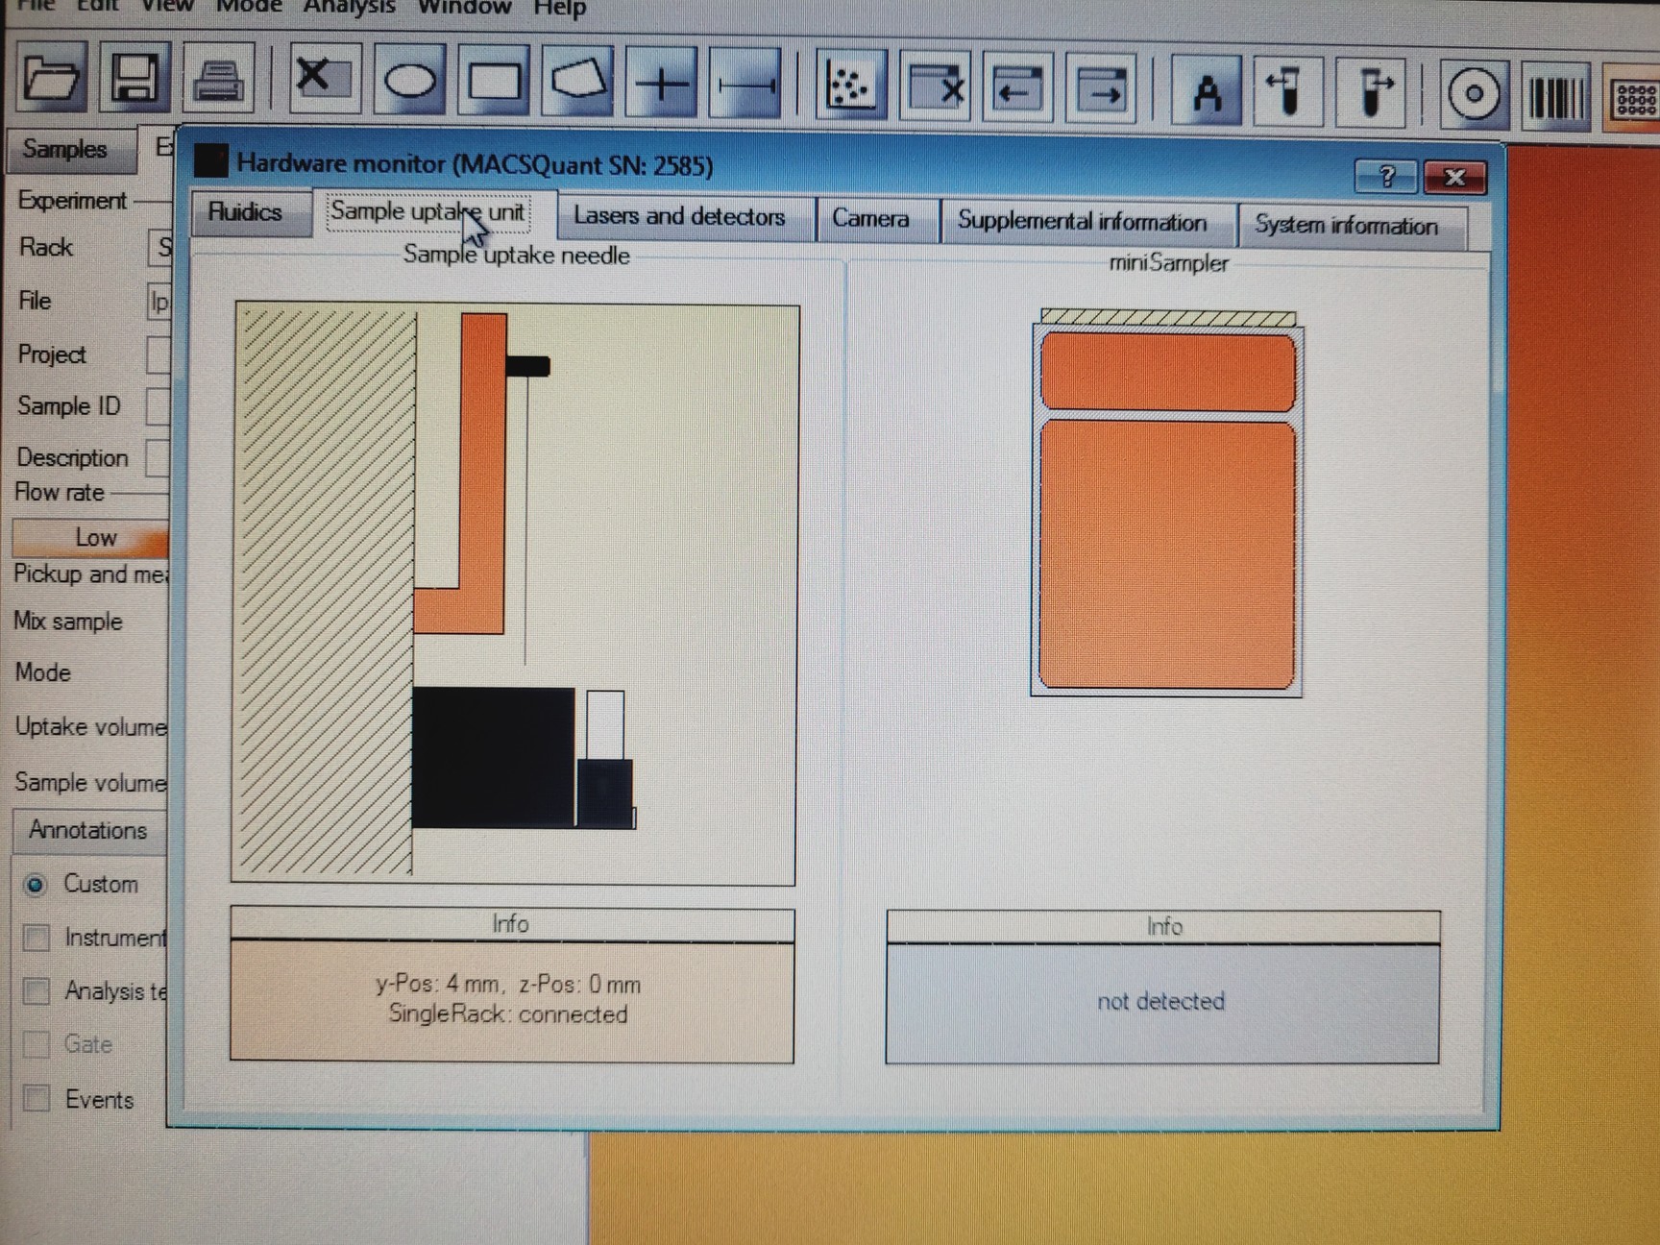Image resolution: width=1660 pixels, height=1245 pixels.
Task: Select the quadrant crosshair gate tool
Action: [662, 84]
